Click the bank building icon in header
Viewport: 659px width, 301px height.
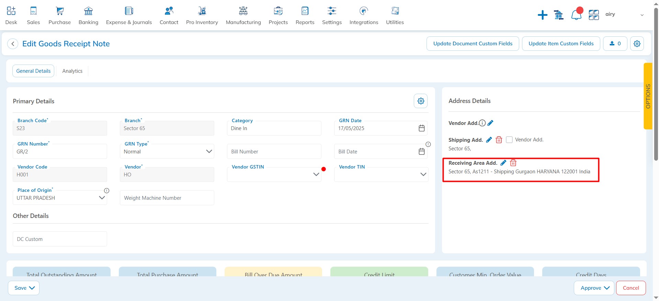(x=559, y=15)
